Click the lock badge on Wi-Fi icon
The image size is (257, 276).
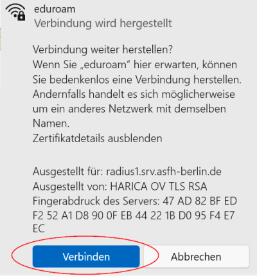21,16
